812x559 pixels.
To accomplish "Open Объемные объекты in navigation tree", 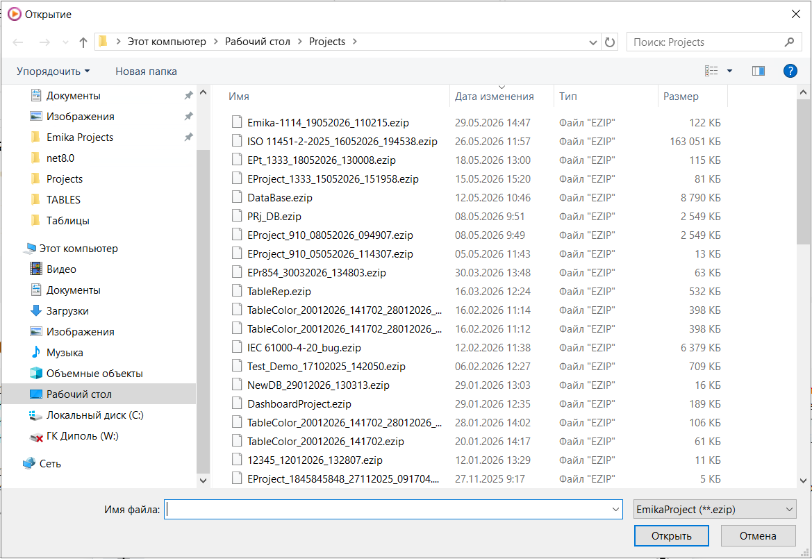I will click(x=94, y=373).
